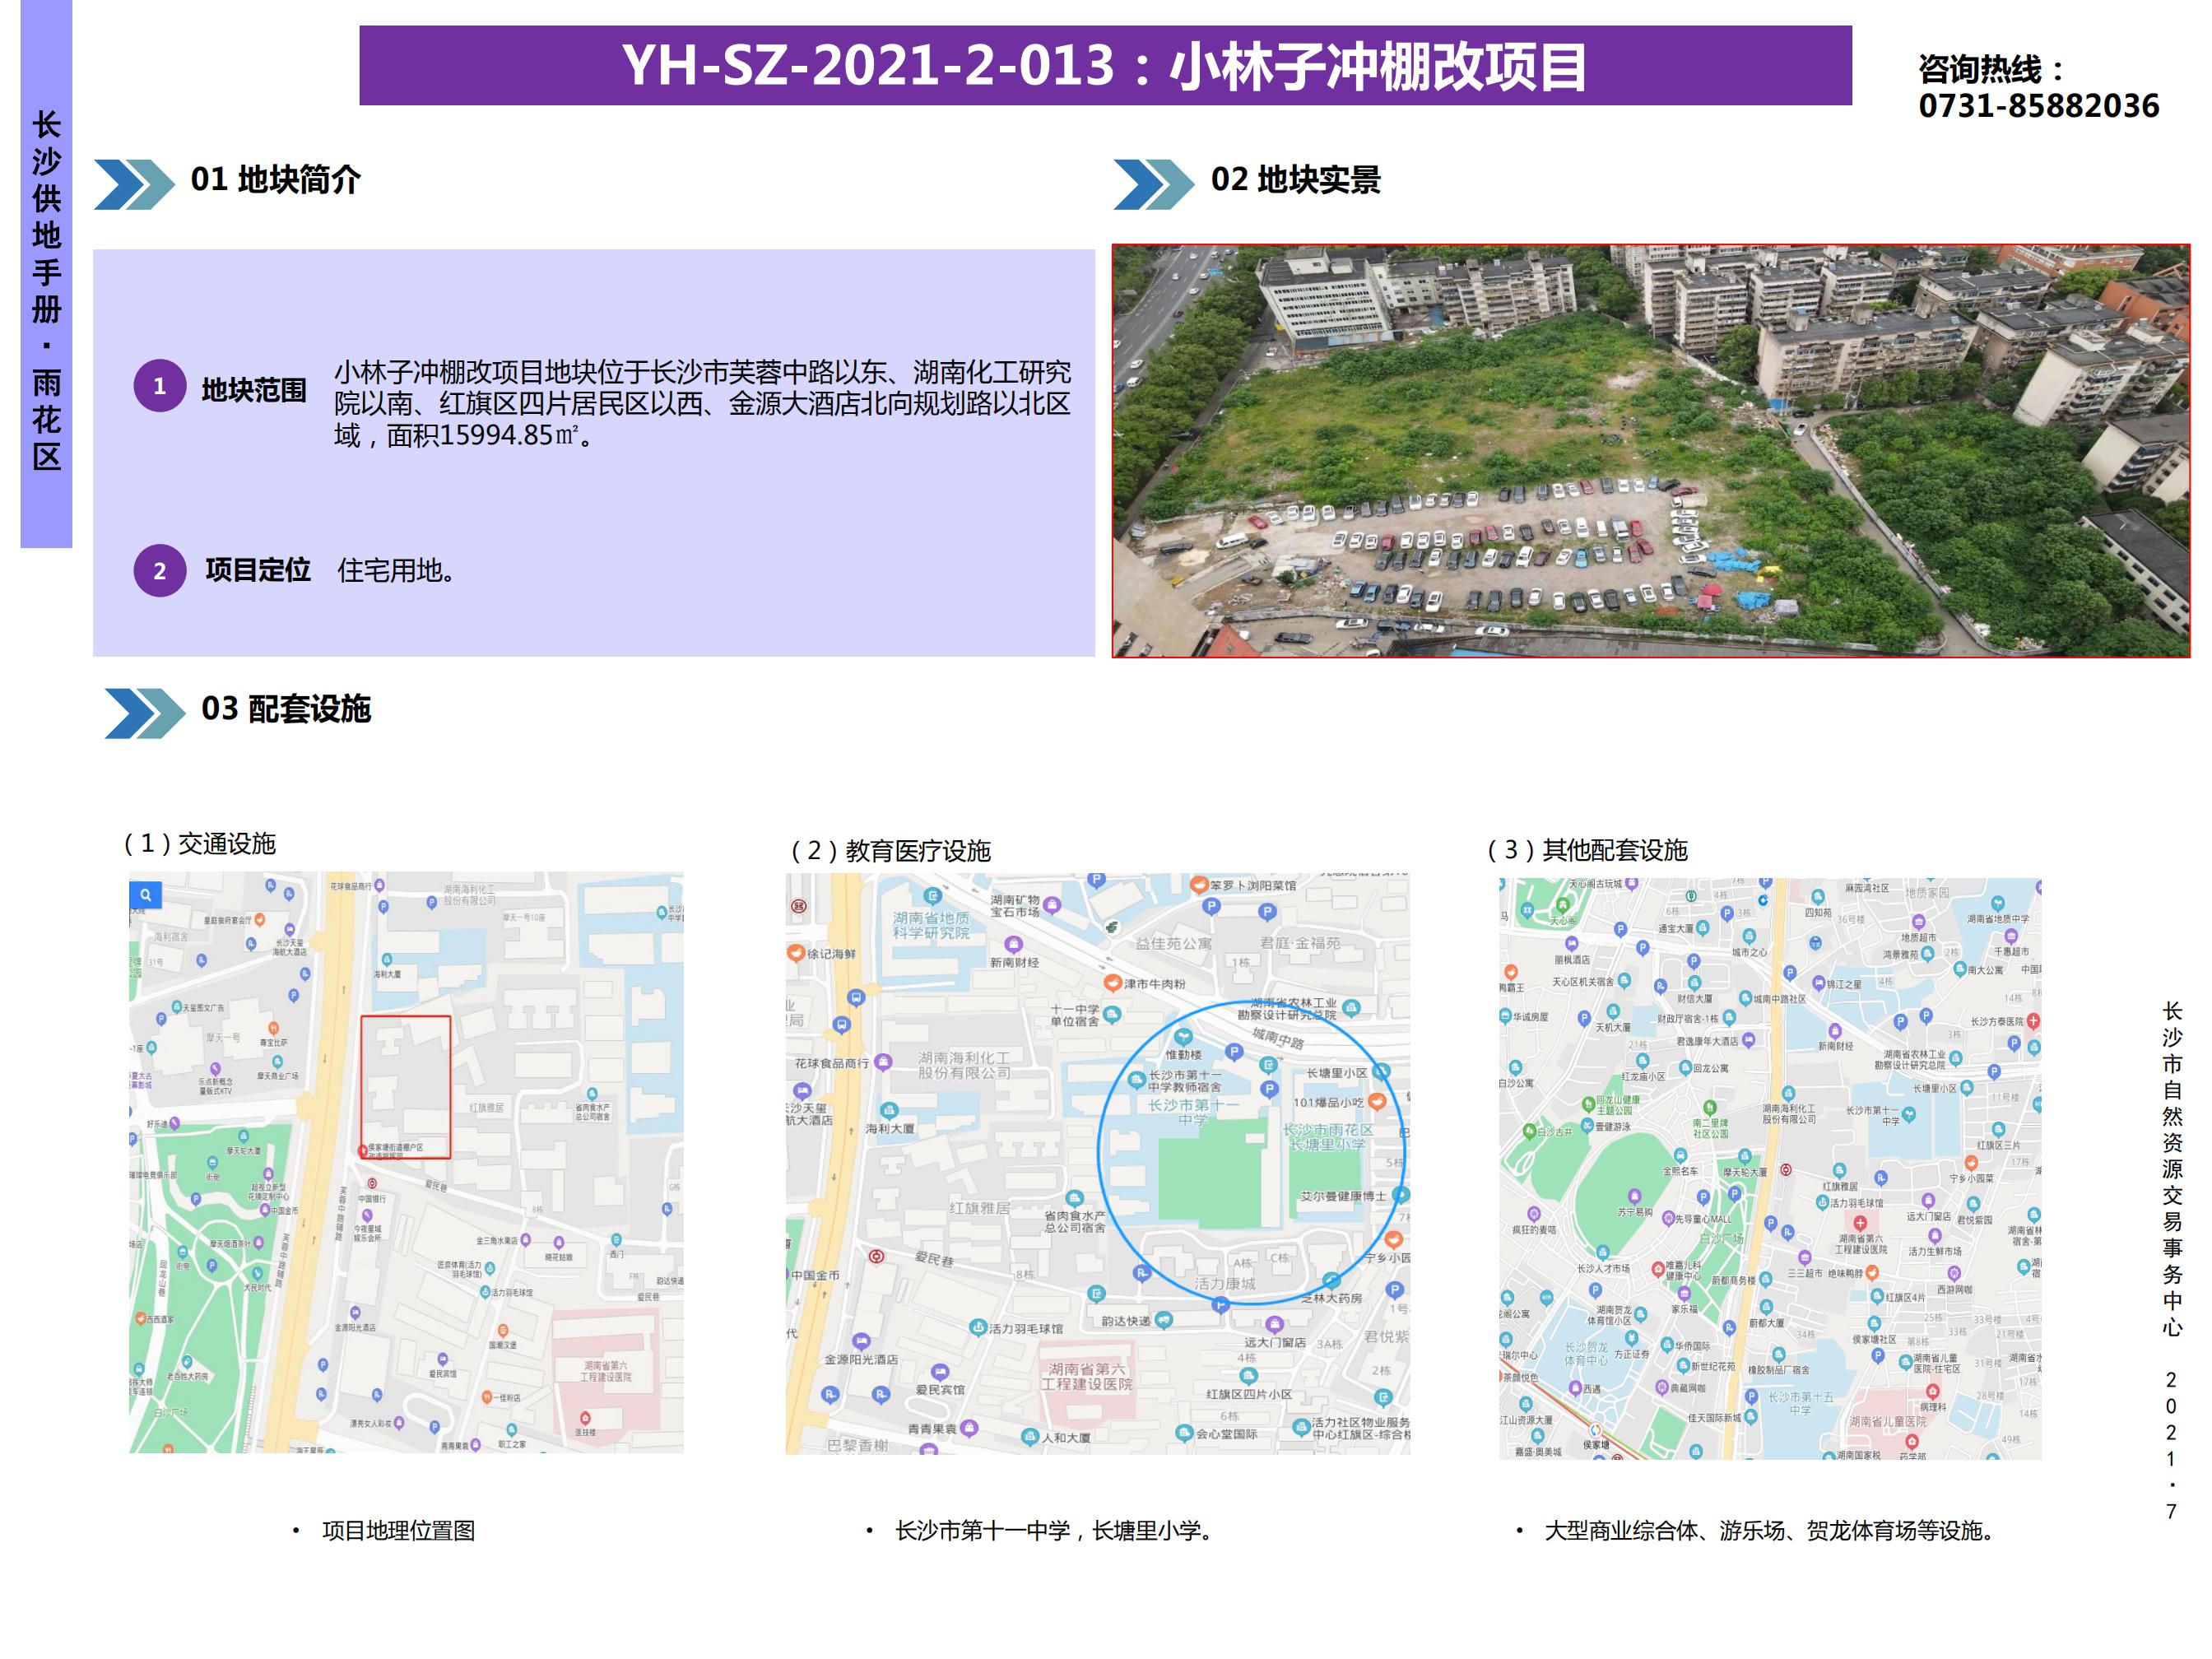
Task: Click the blue circle on education map
Action: pyautogui.click(x=1250, y=1152)
